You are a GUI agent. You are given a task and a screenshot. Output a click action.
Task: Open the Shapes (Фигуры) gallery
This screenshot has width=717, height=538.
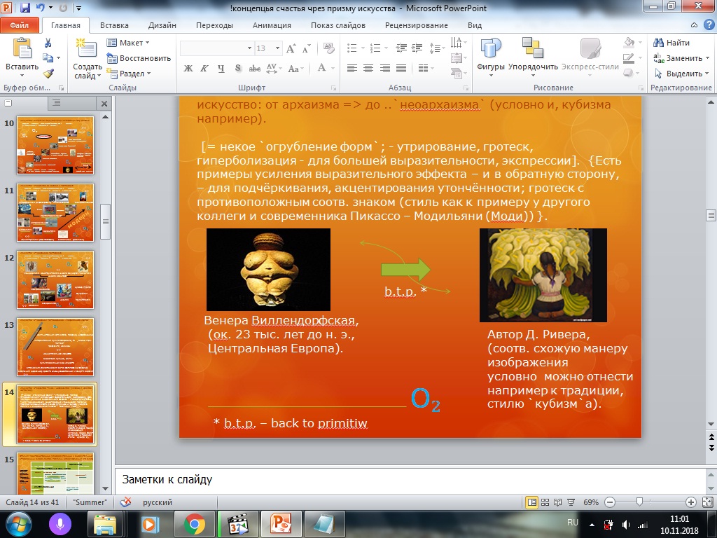(x=491, y=57)
